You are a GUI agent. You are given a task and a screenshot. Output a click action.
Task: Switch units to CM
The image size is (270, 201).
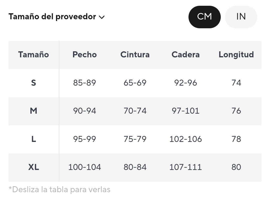coord(204,17)
